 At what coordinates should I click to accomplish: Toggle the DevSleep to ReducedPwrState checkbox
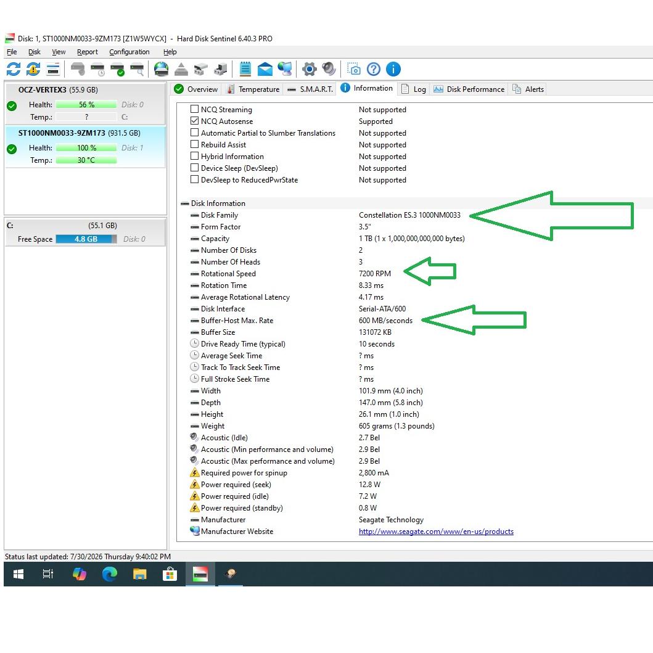click(x=194, y=179)
